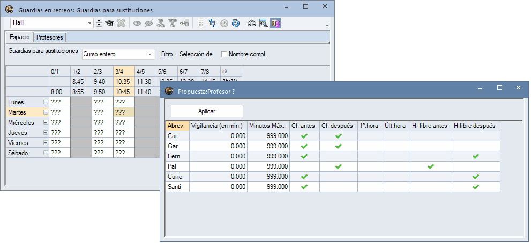
Task: Click the key and list icon in toolbar
Action: click(x=184, y=23)
